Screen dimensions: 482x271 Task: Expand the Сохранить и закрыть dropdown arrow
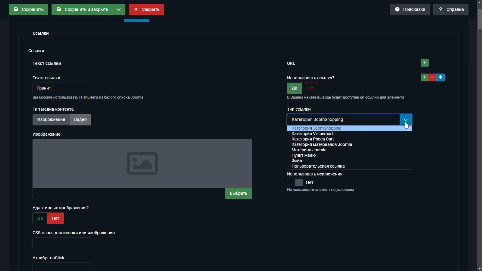tap(119, 9)
